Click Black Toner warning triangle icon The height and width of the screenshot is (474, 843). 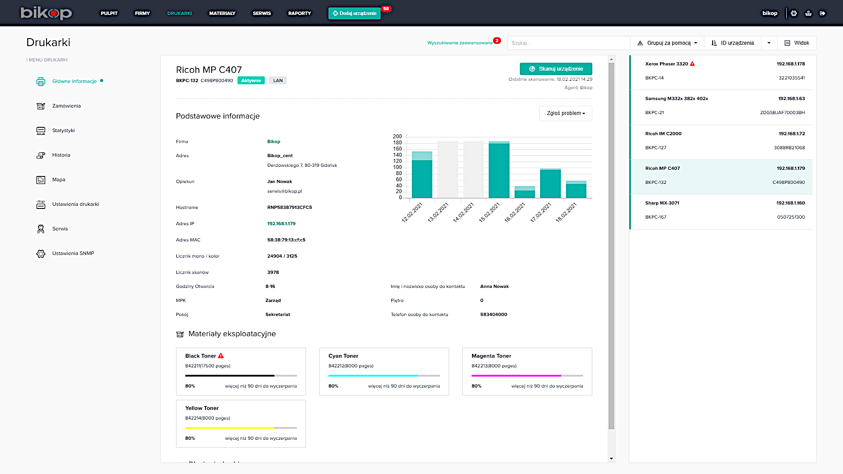pyautogui.click(x=221, y=355)
